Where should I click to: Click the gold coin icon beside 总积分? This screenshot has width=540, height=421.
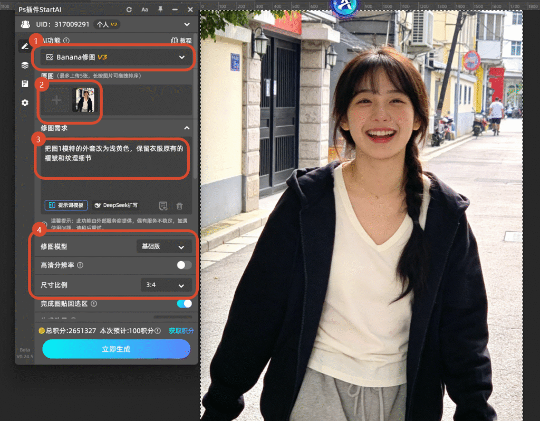pos(42,331)
